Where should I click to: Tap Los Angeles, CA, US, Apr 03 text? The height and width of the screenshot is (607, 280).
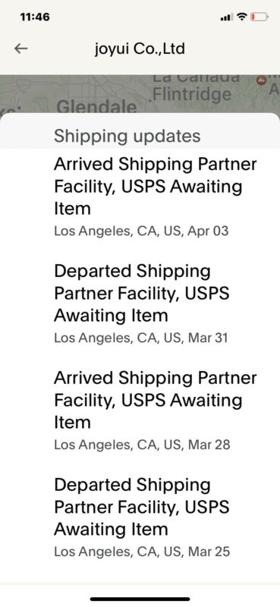click(x=141, y=231)
